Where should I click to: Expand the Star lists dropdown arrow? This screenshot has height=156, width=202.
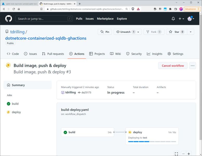pos(191,32)
